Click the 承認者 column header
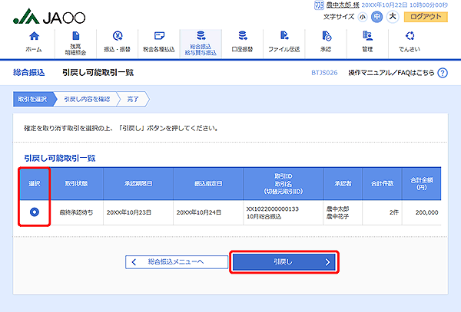 (x=343, y=183)
